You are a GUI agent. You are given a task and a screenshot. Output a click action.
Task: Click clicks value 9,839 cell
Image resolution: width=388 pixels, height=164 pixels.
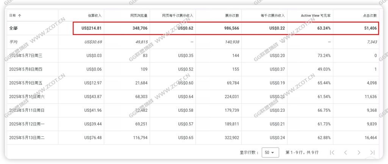point(372,124)
